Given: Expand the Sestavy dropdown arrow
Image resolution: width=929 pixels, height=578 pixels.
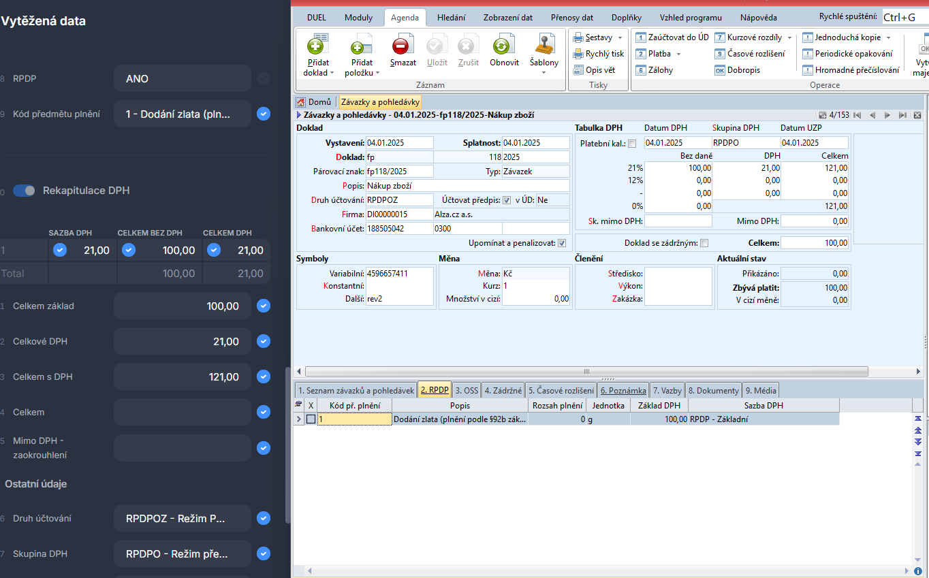Looking at the screenshot, I should click(x=620, y=38).
